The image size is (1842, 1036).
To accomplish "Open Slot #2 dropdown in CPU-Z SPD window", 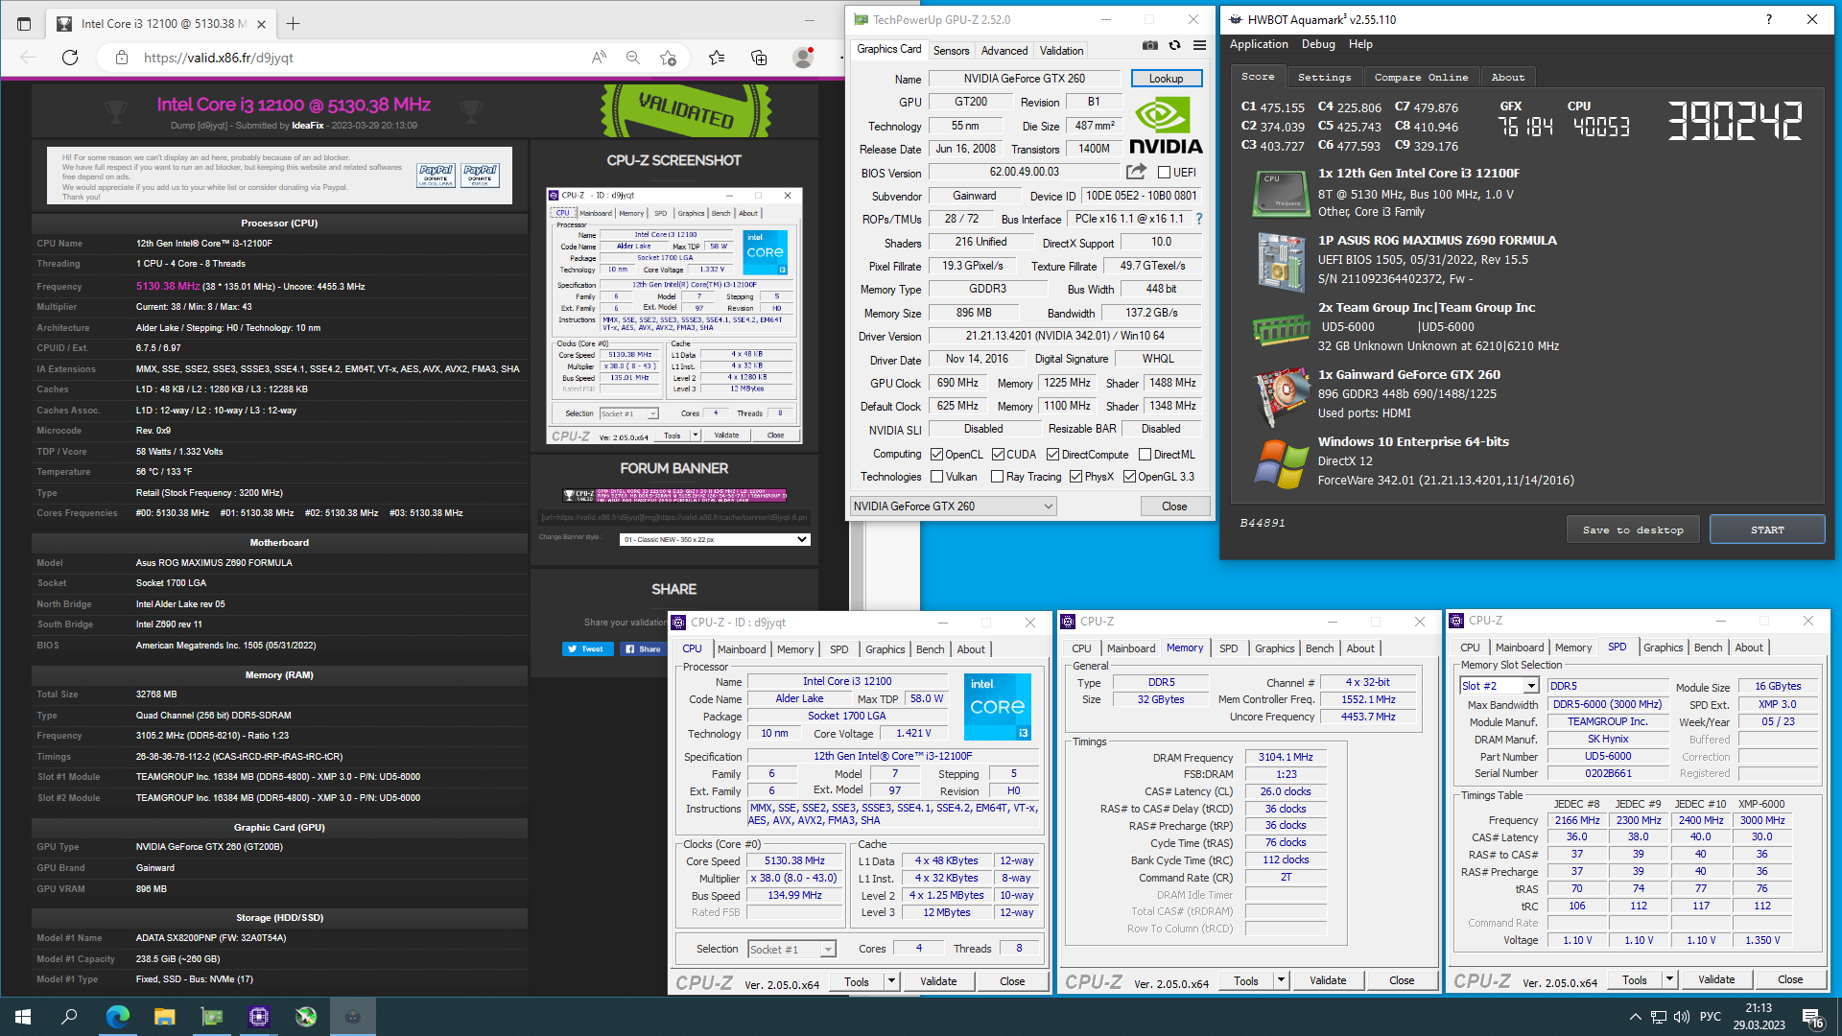I will 1500,686.
